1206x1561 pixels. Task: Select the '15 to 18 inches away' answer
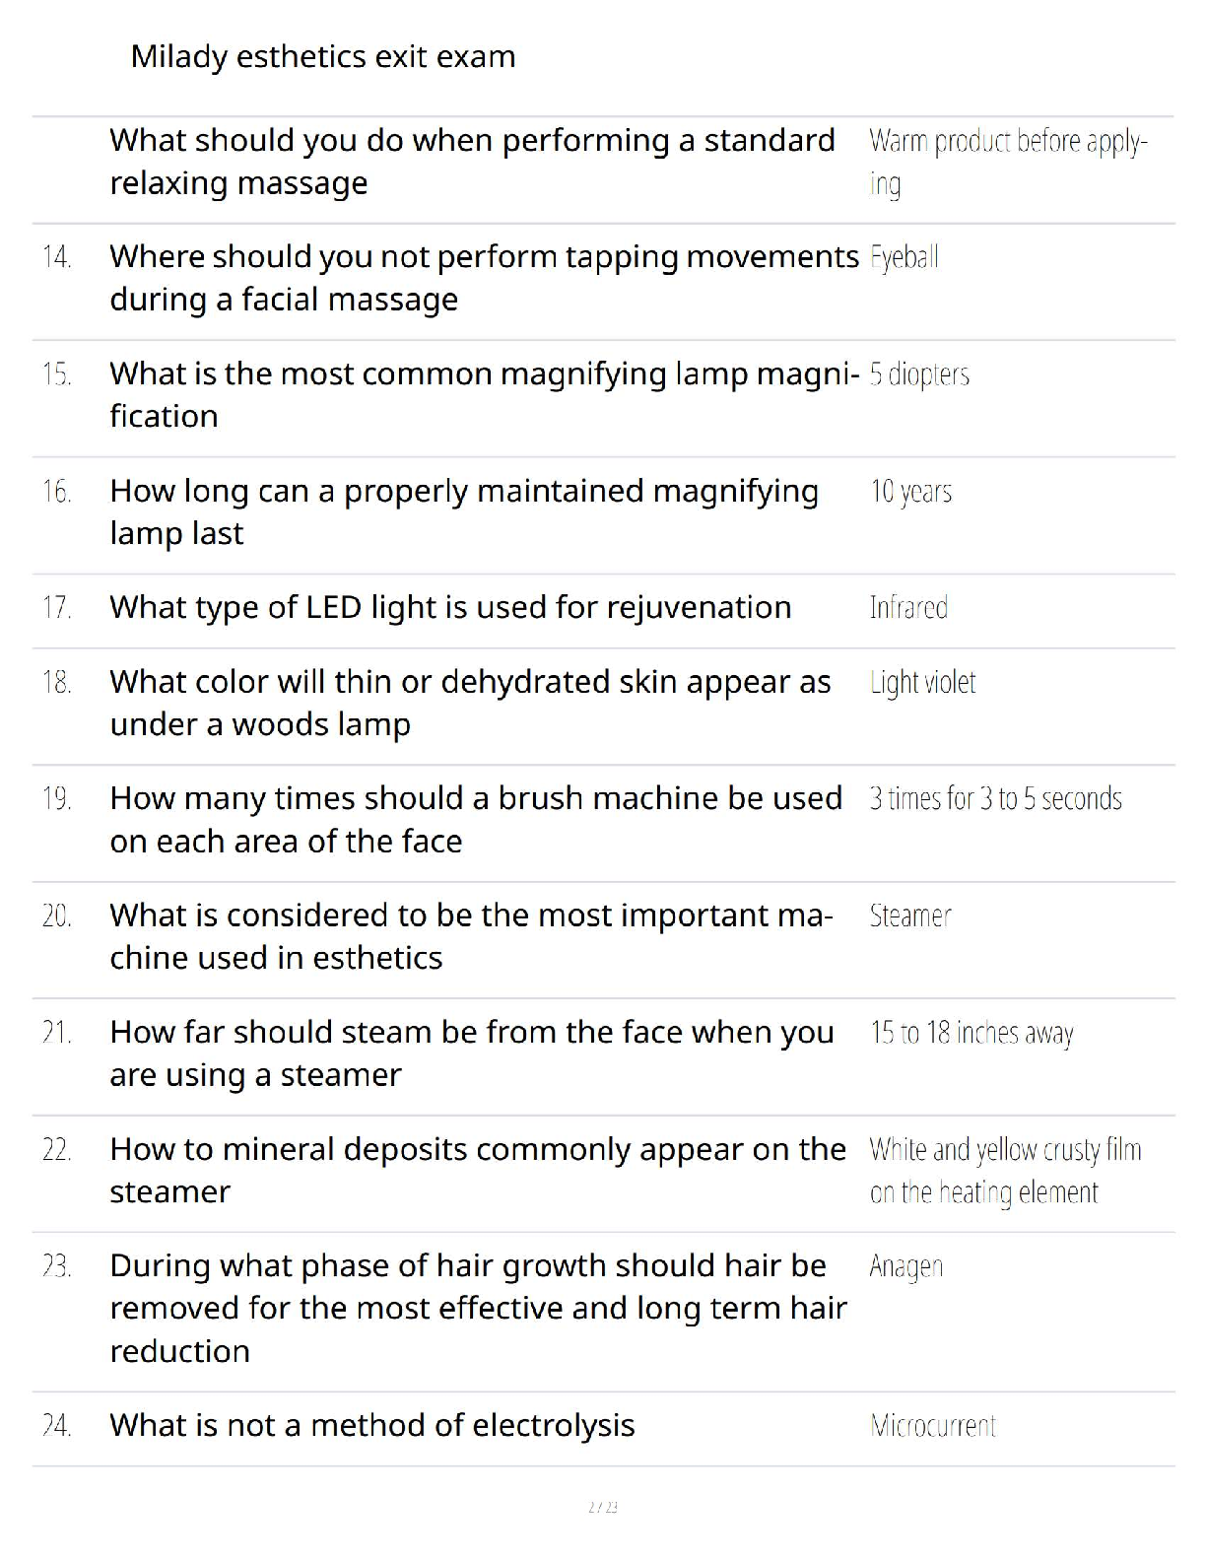(971, 1033)
